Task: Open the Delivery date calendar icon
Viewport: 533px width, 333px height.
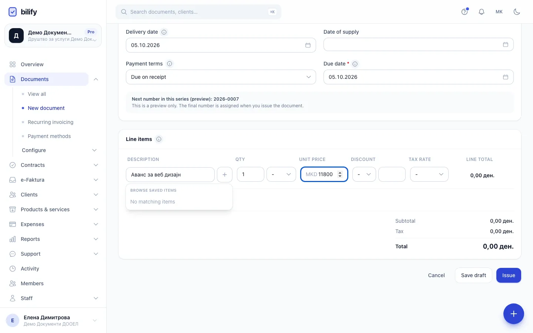Action: pyautogui.click(x=308, y=45)
